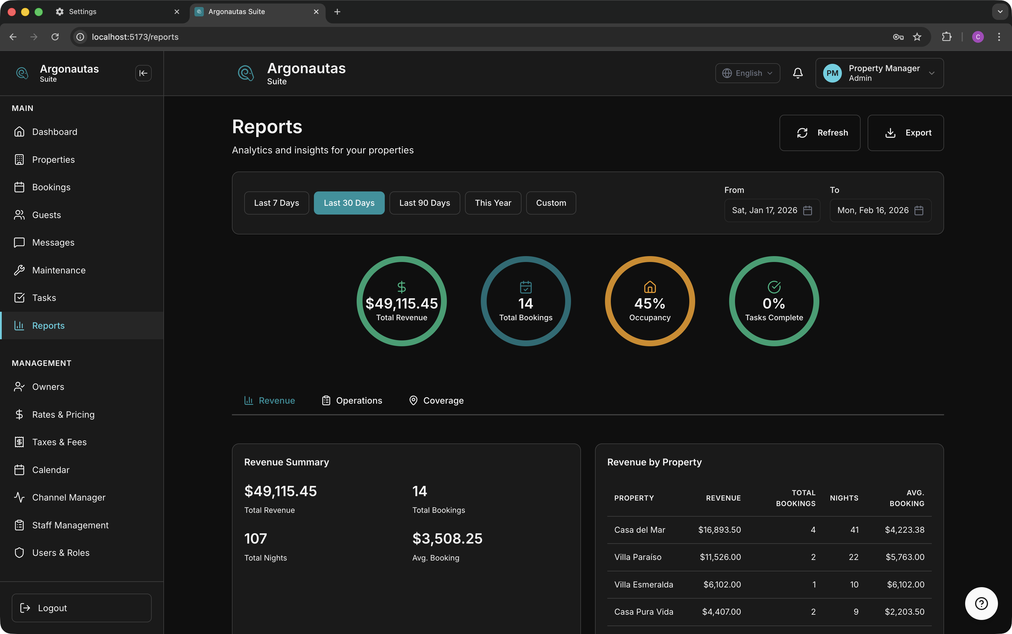Click the Logout button
The width and height of the screenshot is (1012, 634).
tap(82, 608)
